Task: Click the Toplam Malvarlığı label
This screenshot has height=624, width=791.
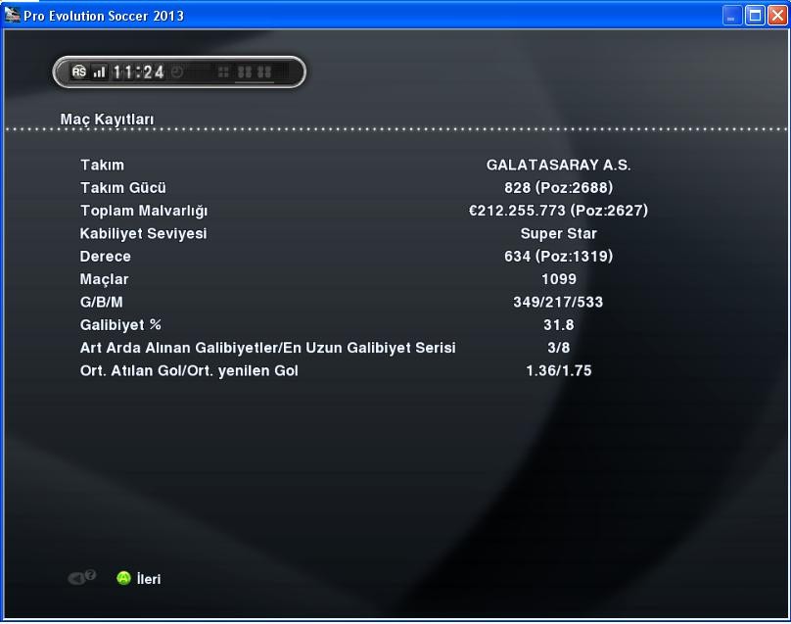Action: pyautogui.click(x=144, y=211)
